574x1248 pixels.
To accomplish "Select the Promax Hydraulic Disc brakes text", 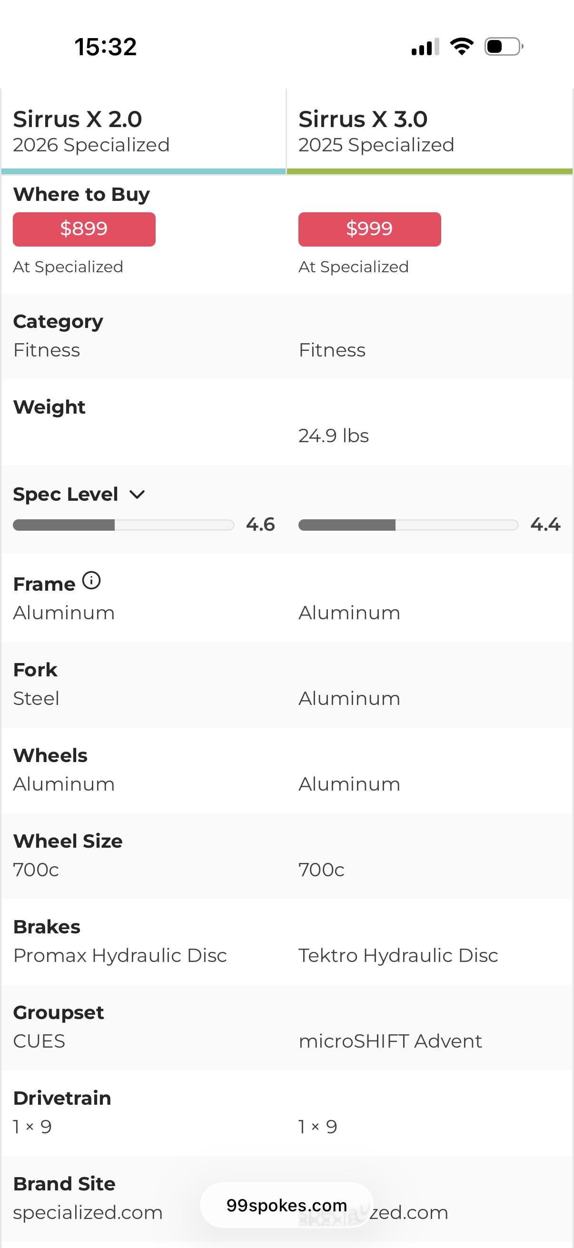I will tap(120, 955).
